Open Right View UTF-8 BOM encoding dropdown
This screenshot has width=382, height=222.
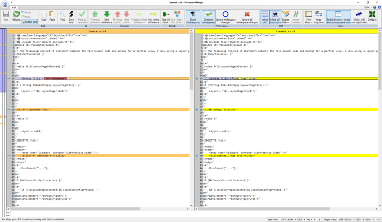click(346, 219)
